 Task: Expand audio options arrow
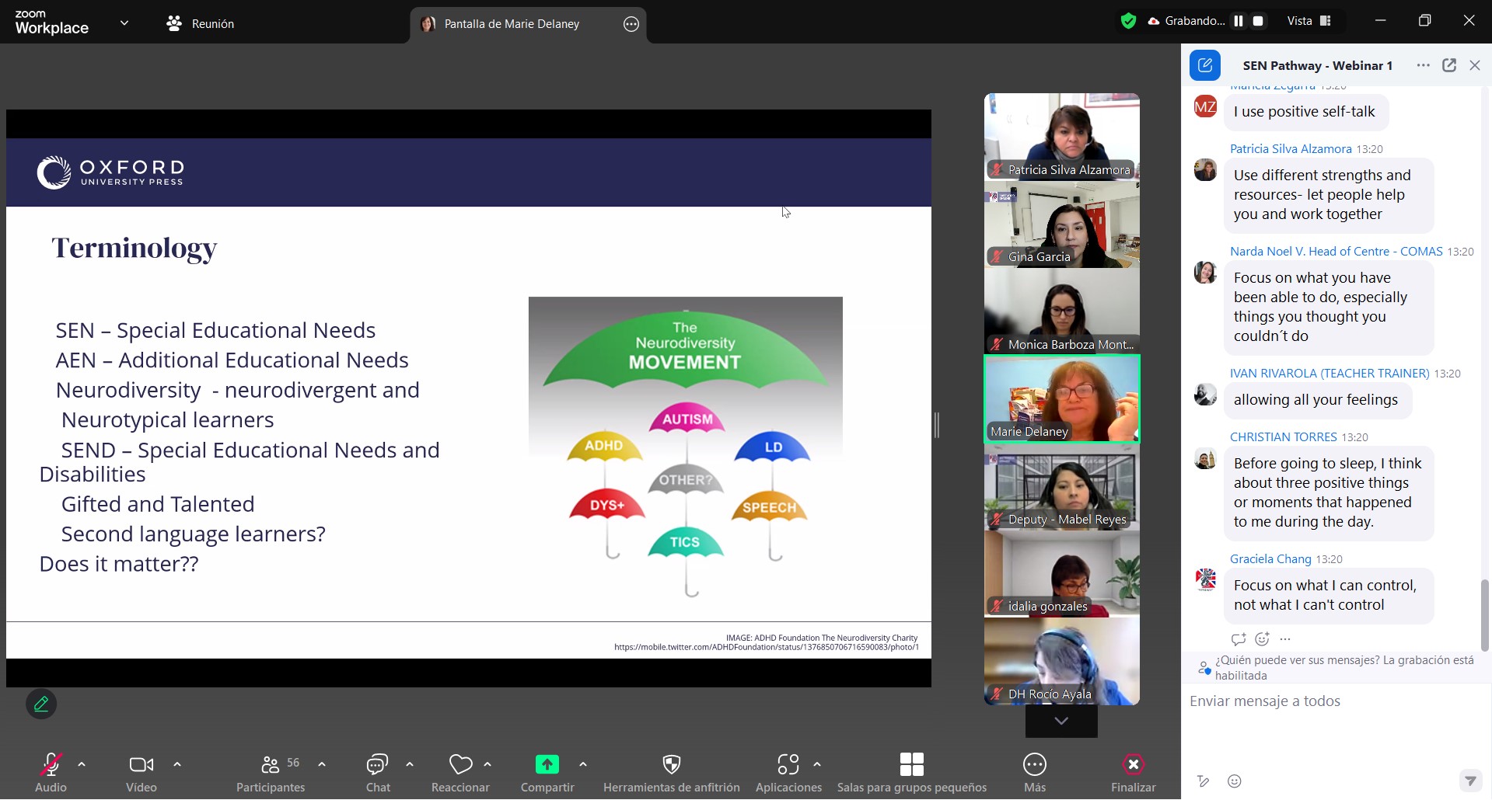(82, 765)
